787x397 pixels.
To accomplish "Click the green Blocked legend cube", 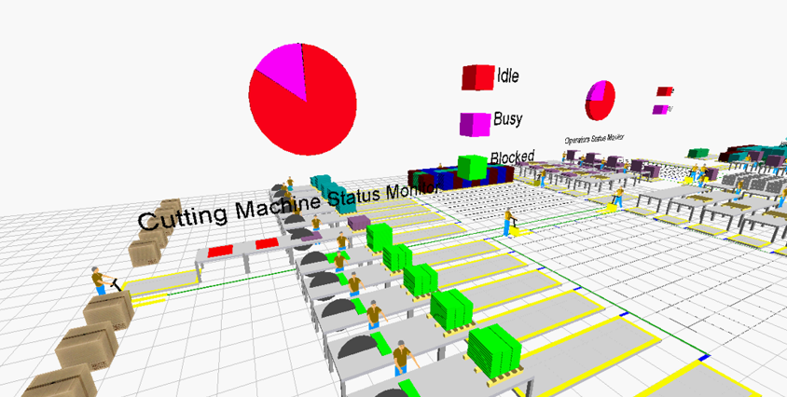I will (472, 167).
